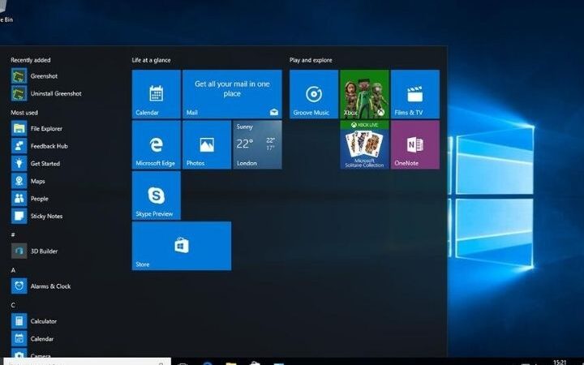584x365 pixels.
Task: Open the Store tile
Action: click(x=182, y=246)
